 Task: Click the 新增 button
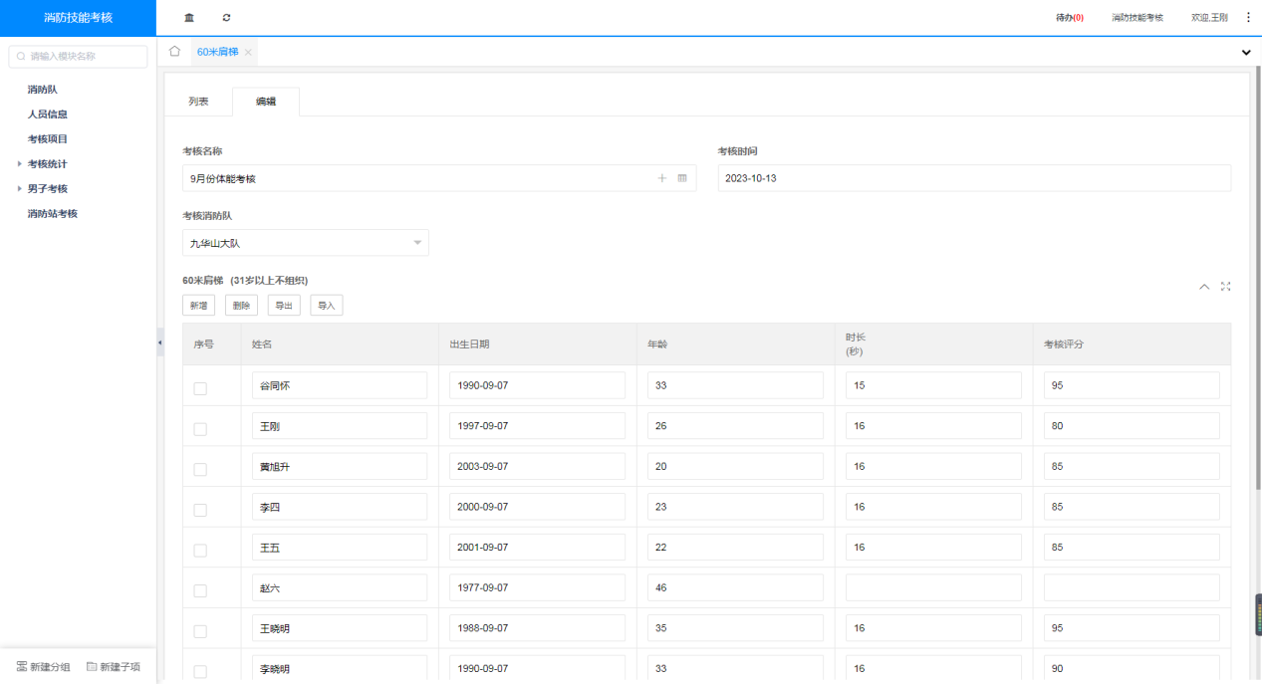pos(198,306)
